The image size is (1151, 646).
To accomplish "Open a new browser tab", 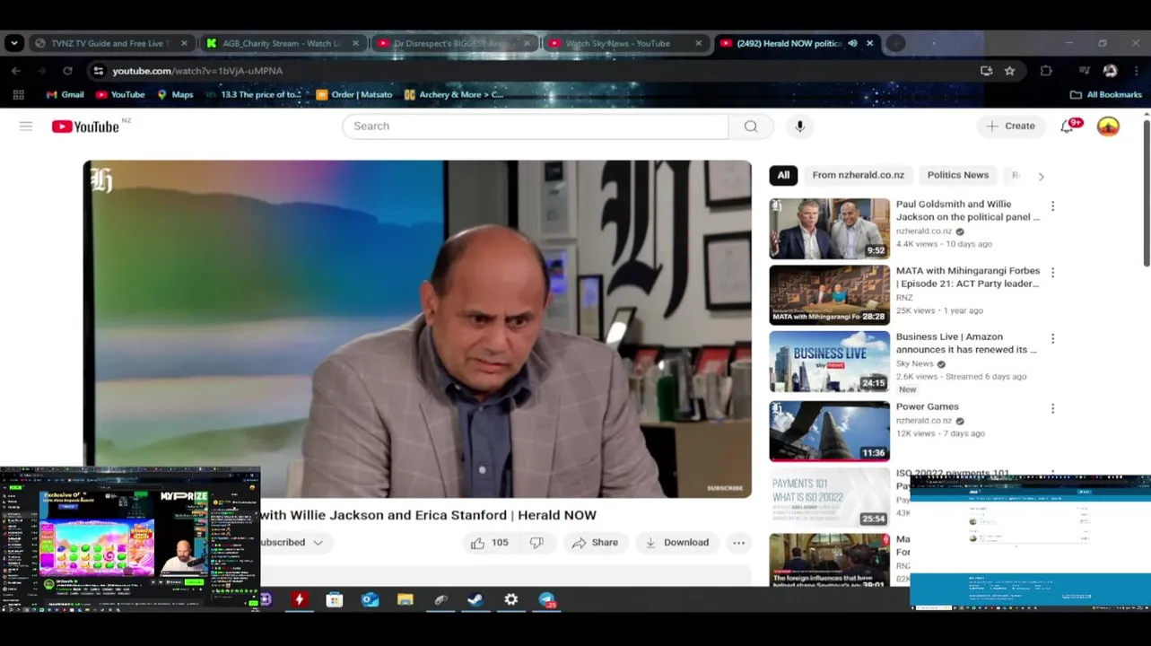I will point(895,43).
